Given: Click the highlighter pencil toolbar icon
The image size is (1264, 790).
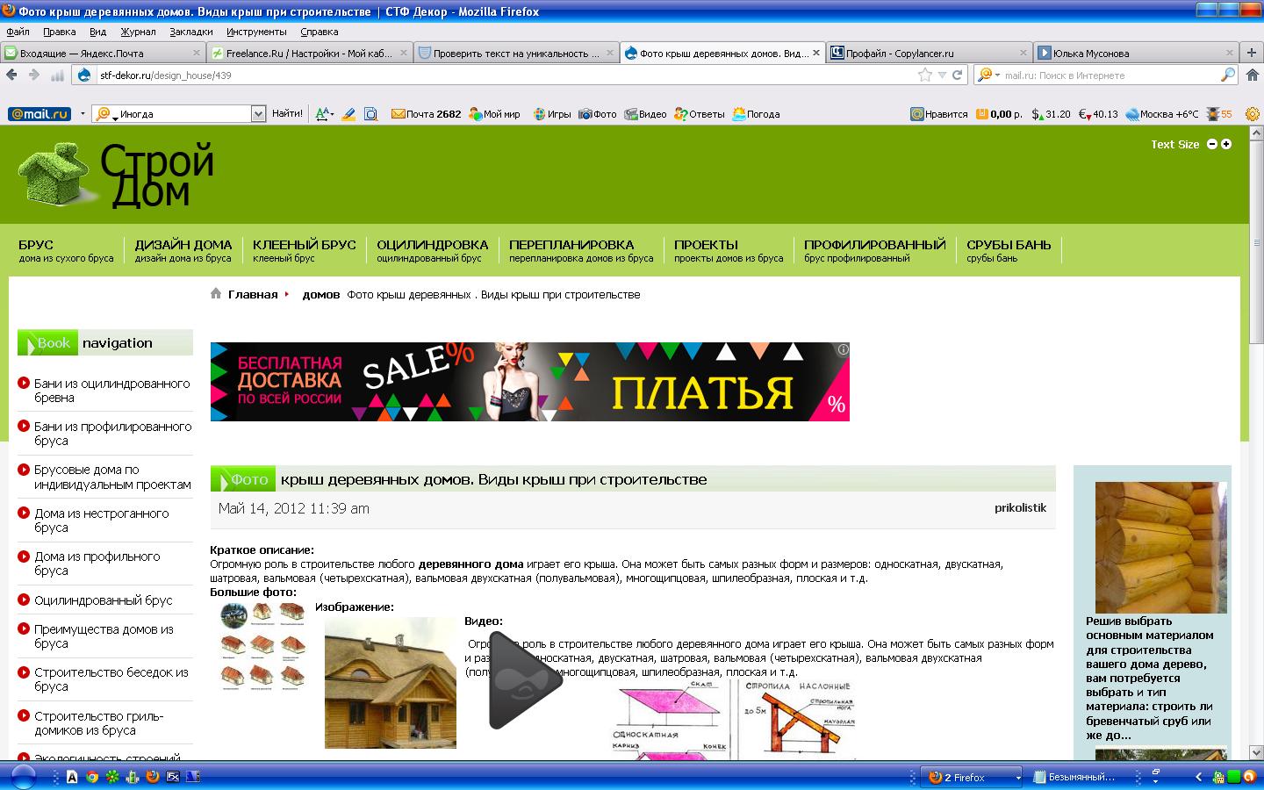Looking at the screenshot, I should click(348, 114).
